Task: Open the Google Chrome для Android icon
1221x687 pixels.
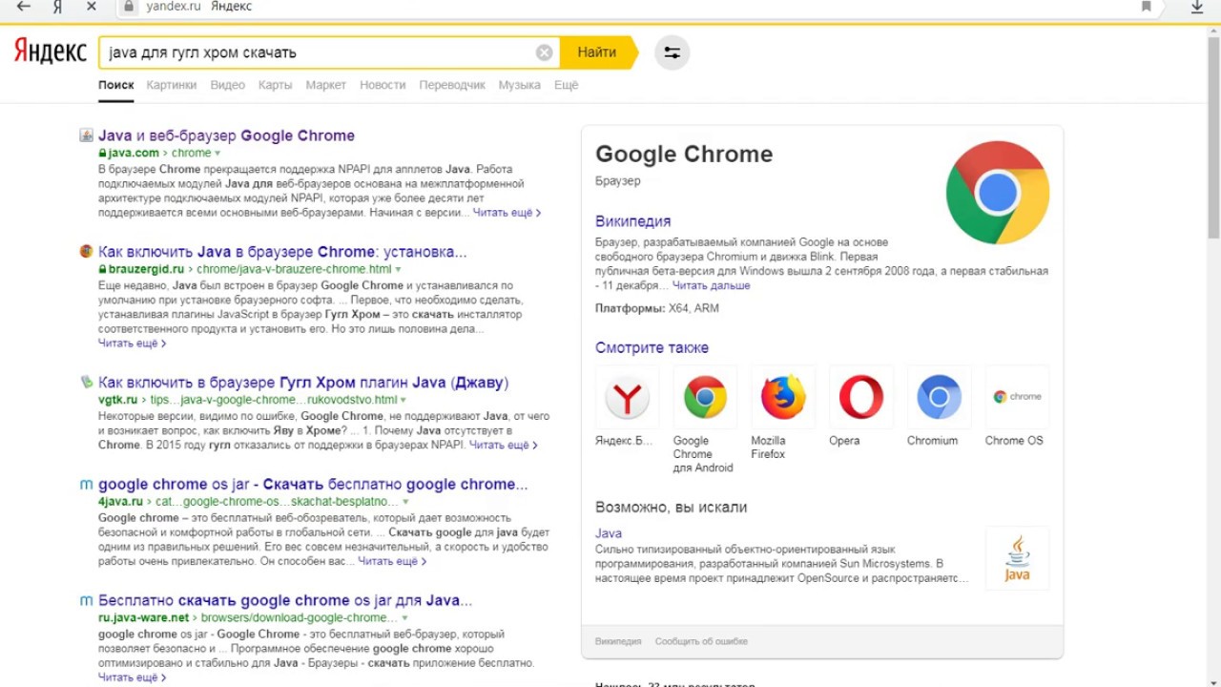Action: click(705, 397)
